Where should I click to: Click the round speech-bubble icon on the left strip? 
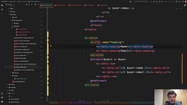(x=2, y=93)
